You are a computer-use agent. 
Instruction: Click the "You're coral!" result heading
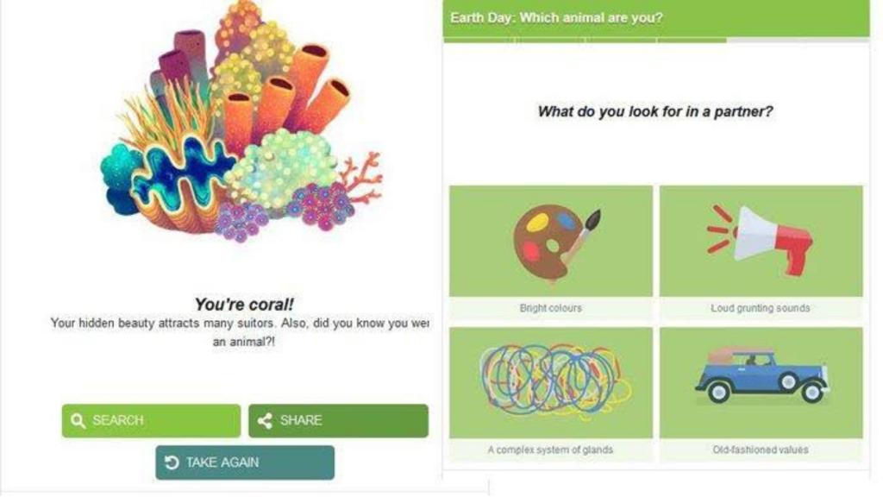(x=244, y=305)
